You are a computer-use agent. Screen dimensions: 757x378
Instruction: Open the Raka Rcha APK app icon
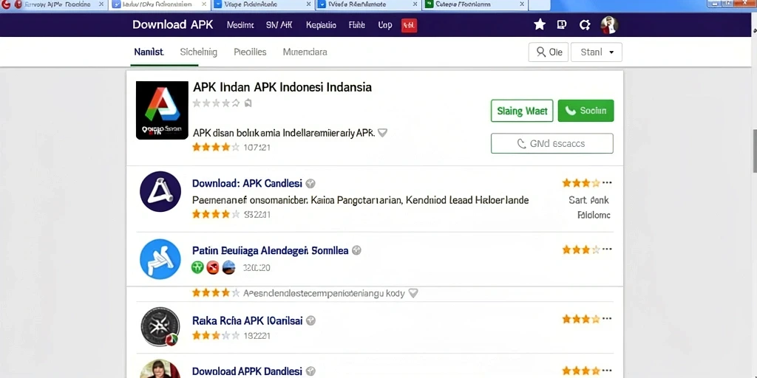coord(160,327)
